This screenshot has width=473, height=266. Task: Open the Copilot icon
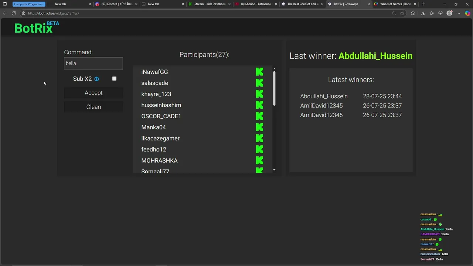[467, 13]
